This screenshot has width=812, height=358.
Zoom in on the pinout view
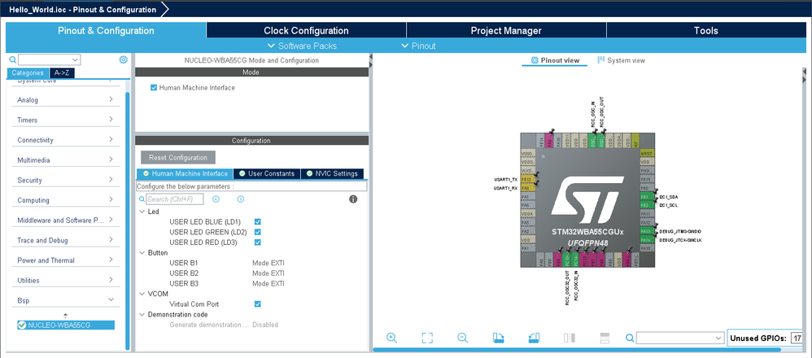391,338
